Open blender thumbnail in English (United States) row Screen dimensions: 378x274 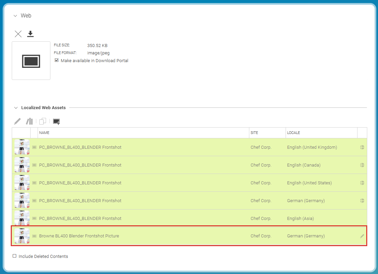coord(22,183)
